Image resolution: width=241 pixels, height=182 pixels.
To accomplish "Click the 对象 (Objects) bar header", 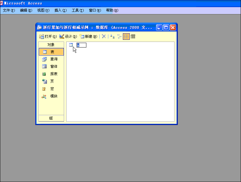I will (x=51, y=45).
